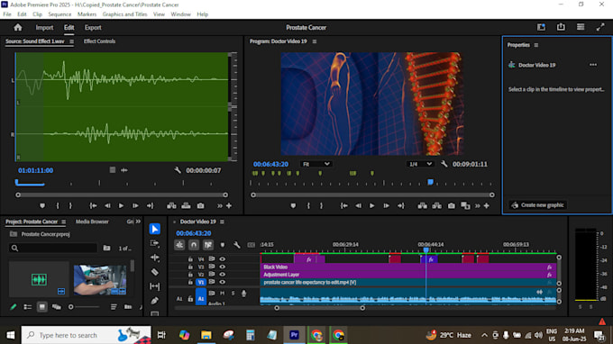Switch to Effect Controls tab

[x=99, y=41]
